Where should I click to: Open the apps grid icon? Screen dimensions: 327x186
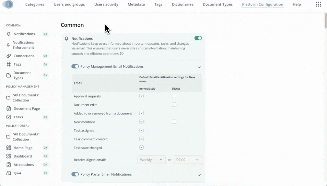click(318, 4)
